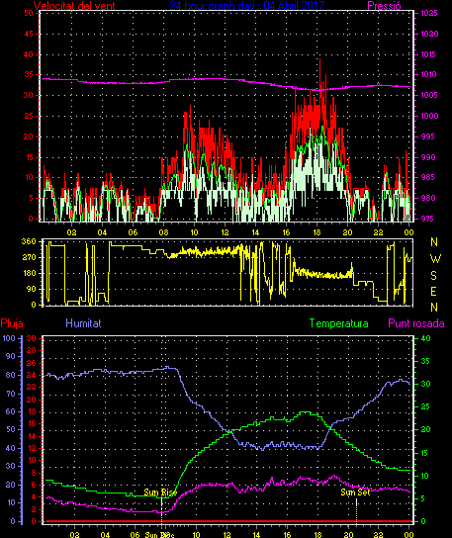
Task: Click the 'W' compass letter on direction graph
Action: (435, 259)
